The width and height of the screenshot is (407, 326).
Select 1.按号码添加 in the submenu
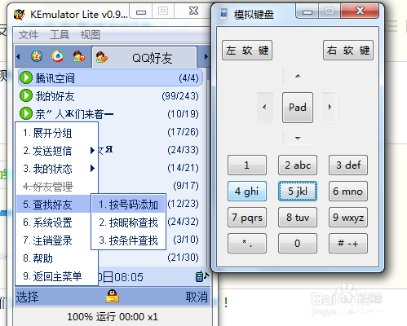click(x=128, y=205)
